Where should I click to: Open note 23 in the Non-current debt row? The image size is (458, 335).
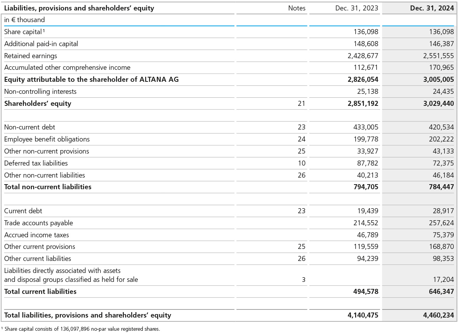click(x=302, y=127)
